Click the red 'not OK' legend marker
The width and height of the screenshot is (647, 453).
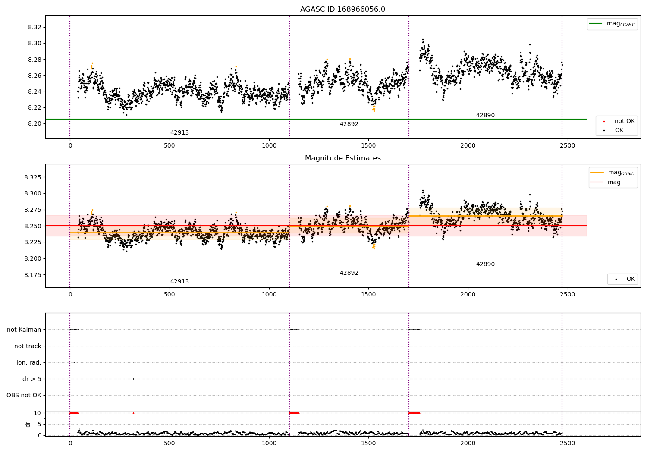click(603, 121)
